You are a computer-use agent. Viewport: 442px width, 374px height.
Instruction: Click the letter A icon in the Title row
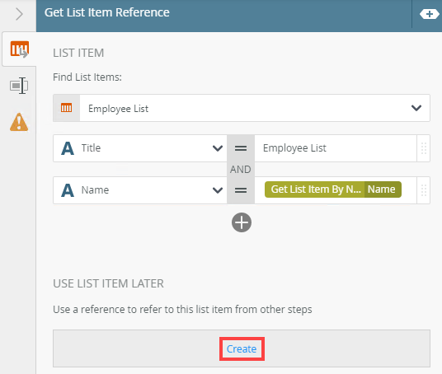point(68,148)
